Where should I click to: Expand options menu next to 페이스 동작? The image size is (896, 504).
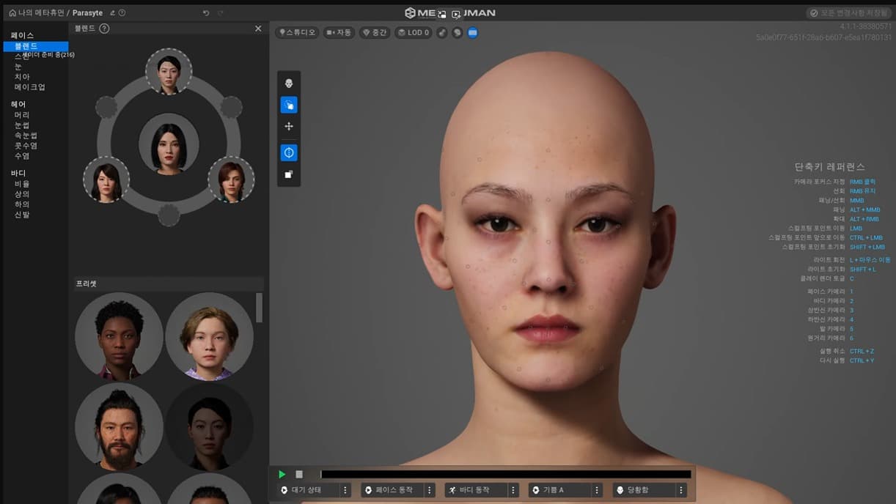coord(430,490)
